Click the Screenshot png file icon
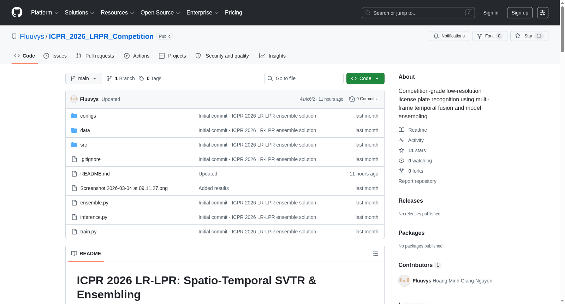Viewport: 565px width, 304px height. point(74,188)
